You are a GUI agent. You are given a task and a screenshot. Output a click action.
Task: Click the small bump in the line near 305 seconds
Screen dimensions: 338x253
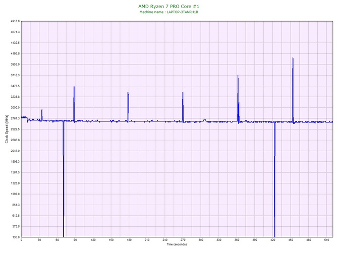pyautogui.click(x=205, y=120)
